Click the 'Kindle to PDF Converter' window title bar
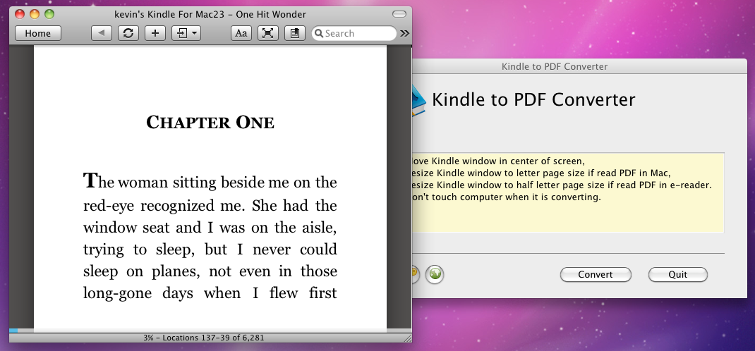The height and width of the screenshot is (351, 755). point(579,66)
